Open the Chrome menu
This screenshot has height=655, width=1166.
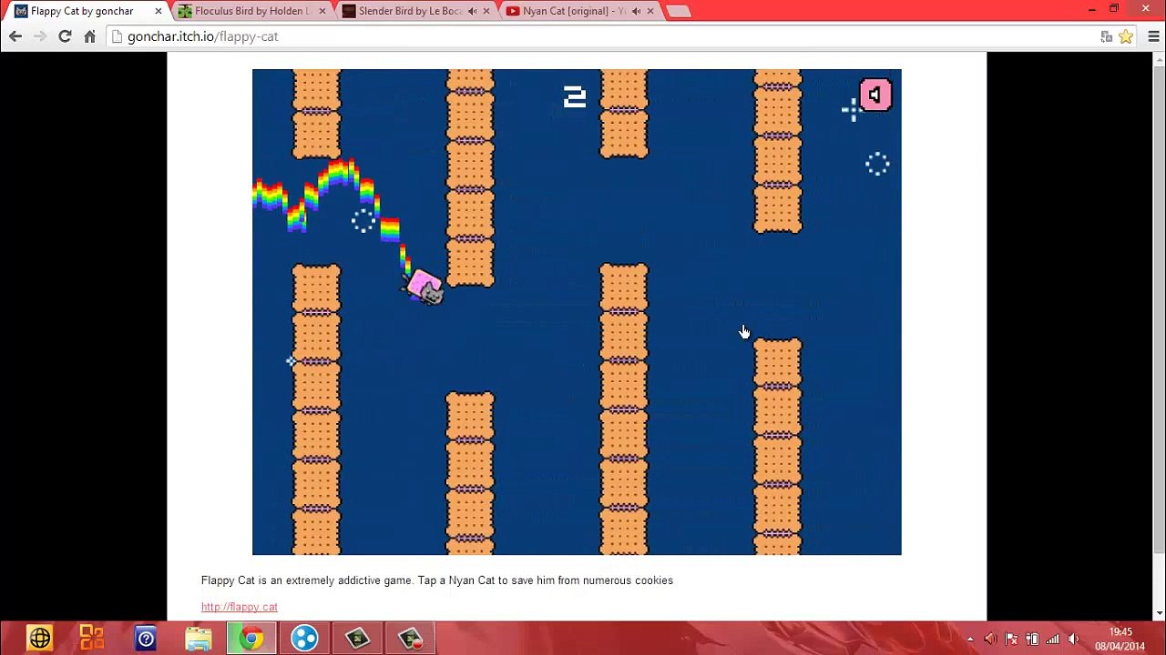coord(1153,36)
